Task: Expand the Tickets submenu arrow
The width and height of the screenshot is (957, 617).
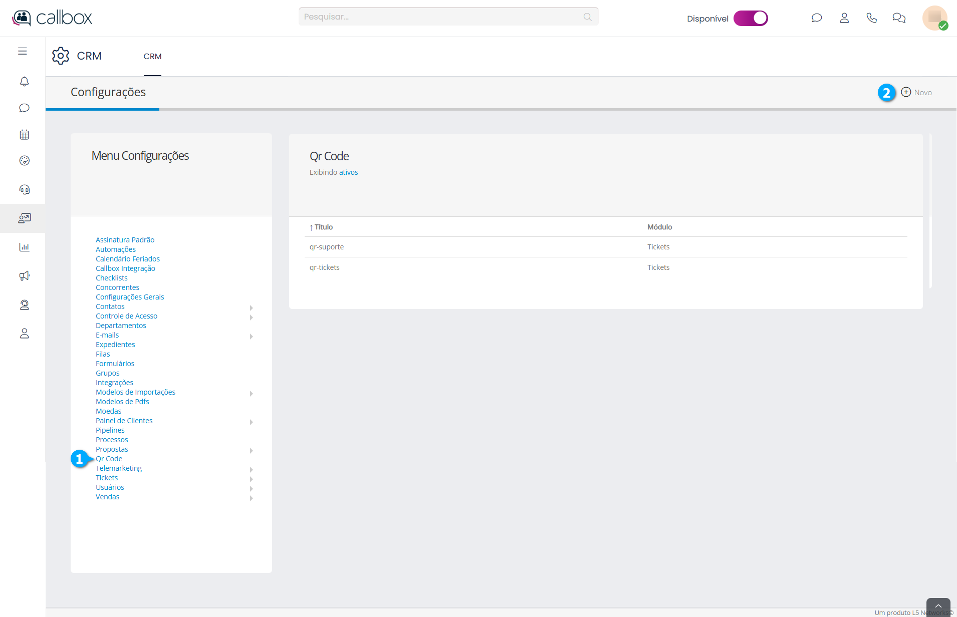Action: (x=252, y=479)
